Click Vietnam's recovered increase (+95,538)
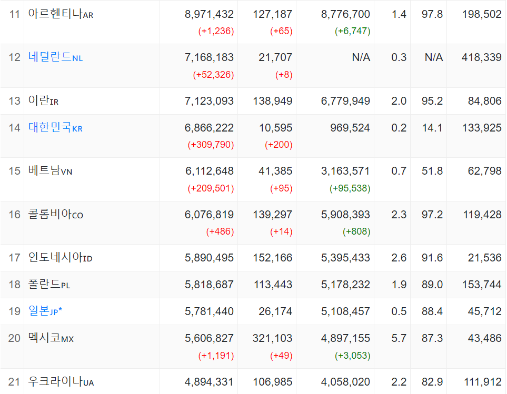 coord(350,188)
